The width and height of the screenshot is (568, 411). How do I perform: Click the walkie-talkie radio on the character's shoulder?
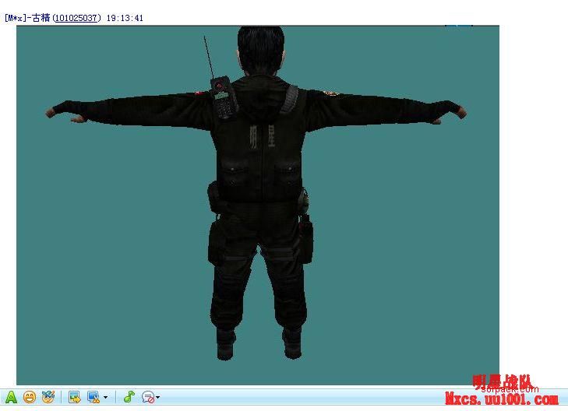click(223, 97)
